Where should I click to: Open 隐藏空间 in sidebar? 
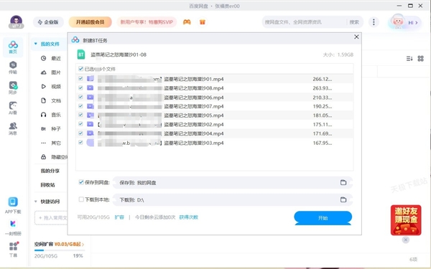[x=54, y=157]
